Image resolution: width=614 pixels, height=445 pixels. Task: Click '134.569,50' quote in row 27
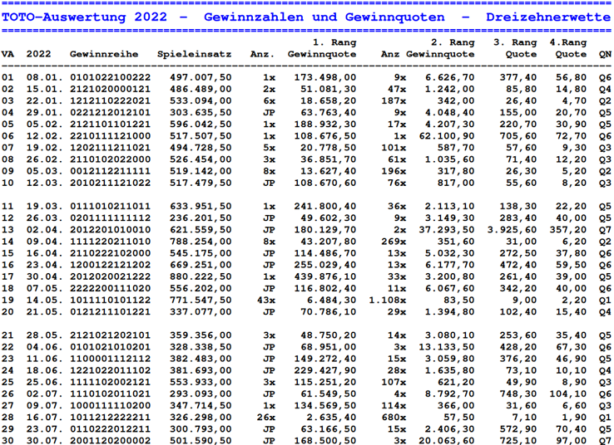pyautogui.click(x=325, y=405)
